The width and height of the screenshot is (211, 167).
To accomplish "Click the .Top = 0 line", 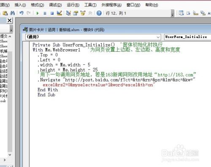I will click(48, 55).
